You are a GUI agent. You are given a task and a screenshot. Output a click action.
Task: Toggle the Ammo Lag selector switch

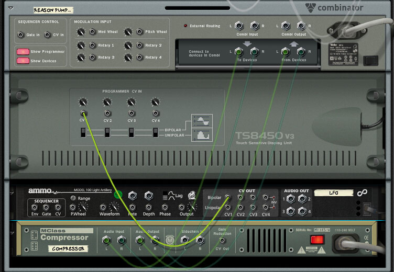click(165, 196)
